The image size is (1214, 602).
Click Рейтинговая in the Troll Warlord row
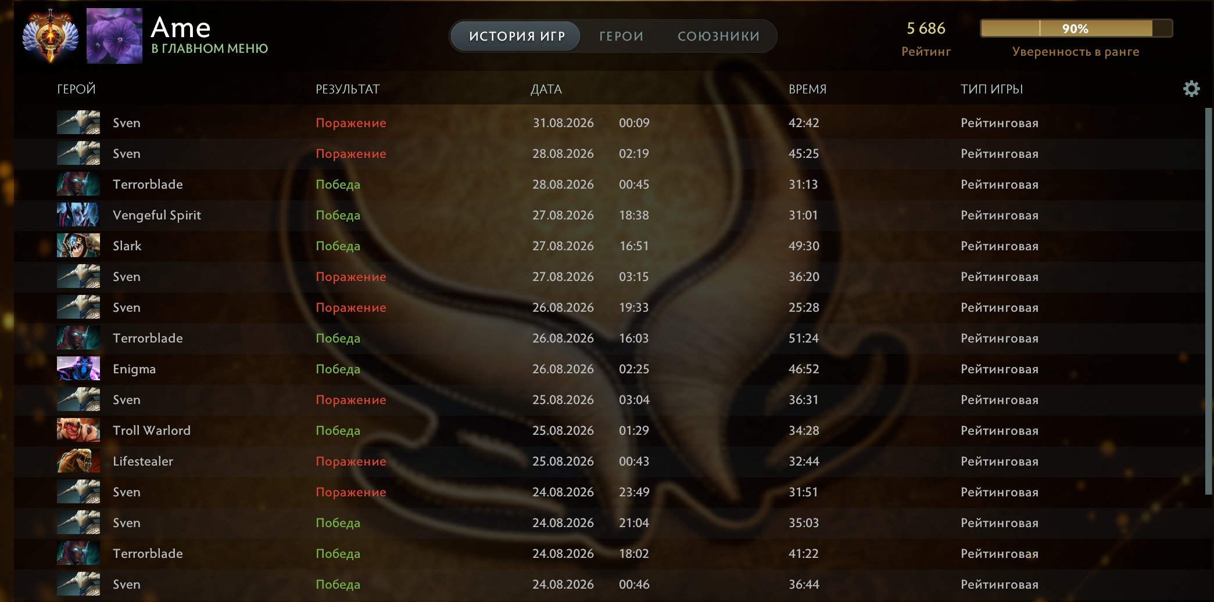[1000, 430]
